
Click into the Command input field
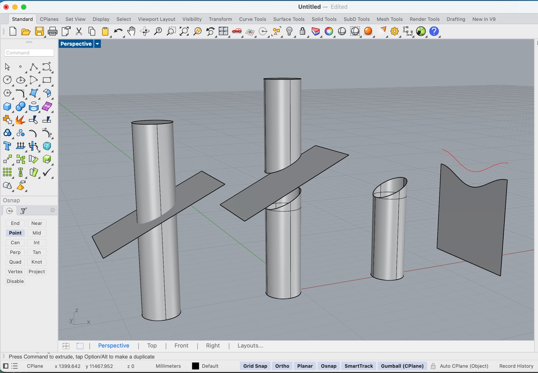tap(29, 53)
